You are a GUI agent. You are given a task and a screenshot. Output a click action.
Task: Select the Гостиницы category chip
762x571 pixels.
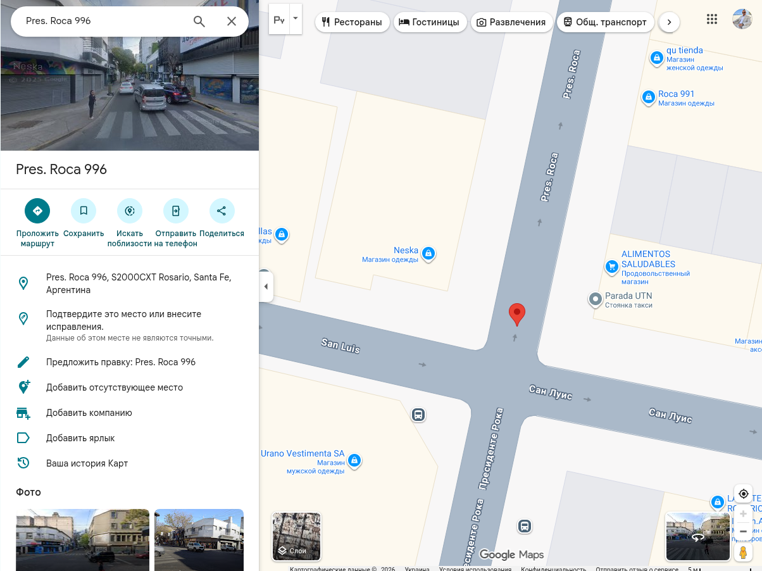click(x=430, y=22)
